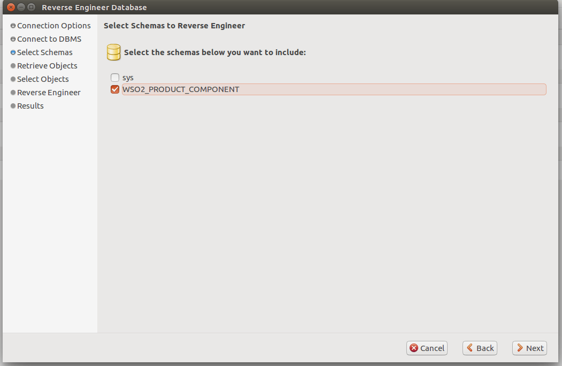Select the Results step label
Image resolution: width=562 pixels, height=366 pixels.
pyautogui.click(x=30, y=106)
